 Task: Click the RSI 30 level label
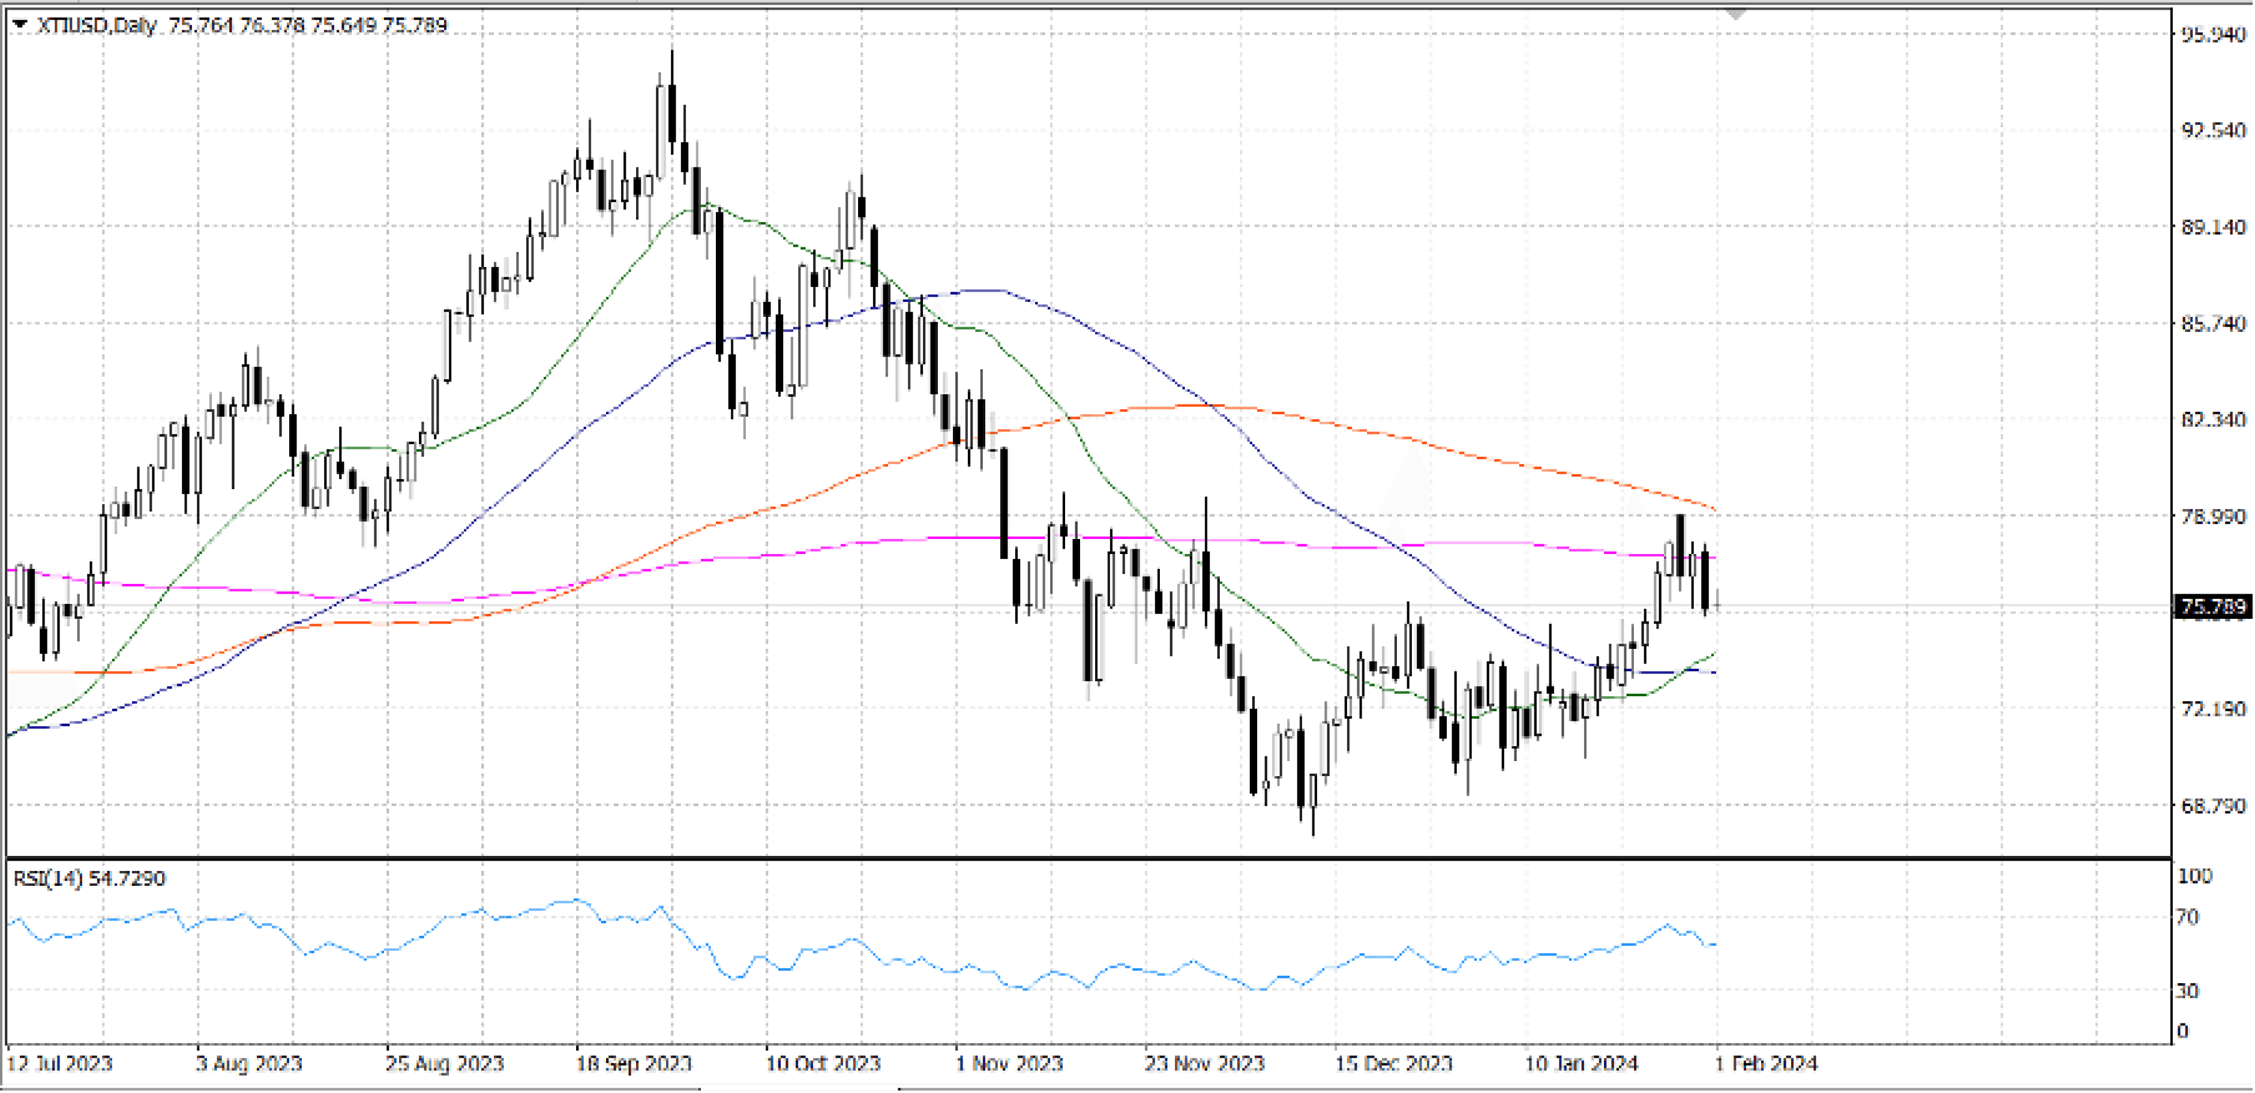[x=2188, y=990]
